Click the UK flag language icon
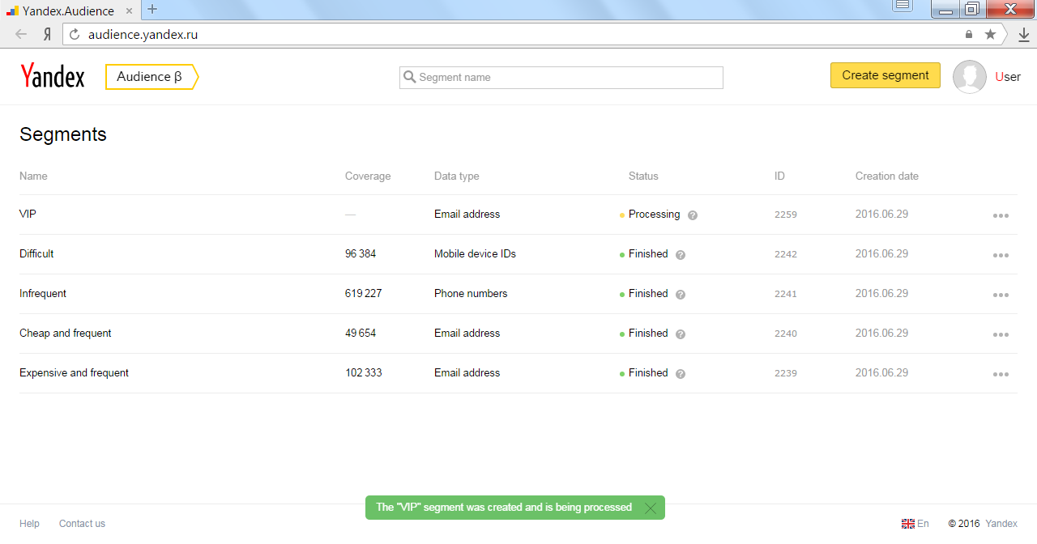This screenshot has height=544, width=1037. (908, 525)
